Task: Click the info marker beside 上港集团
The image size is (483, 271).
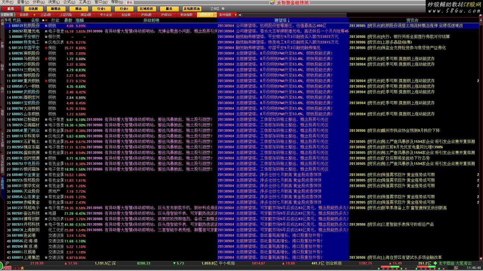Action: point(46,257)
